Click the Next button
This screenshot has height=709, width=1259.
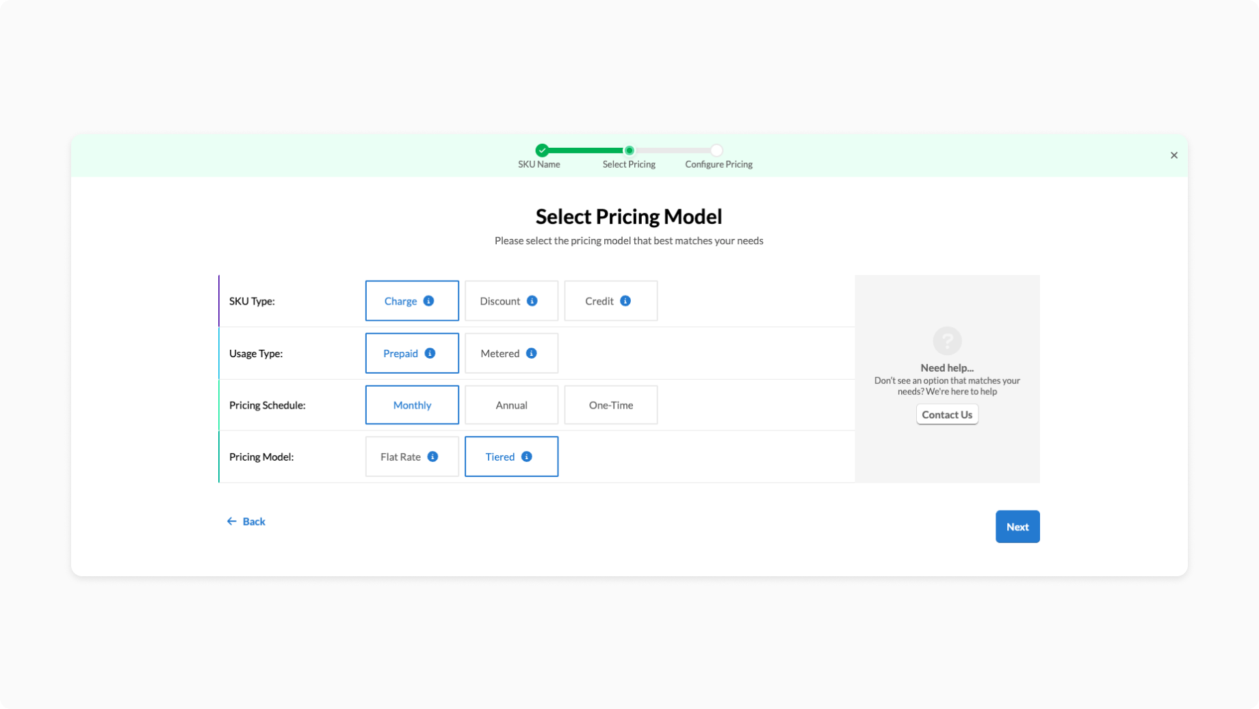point(1017,527)
